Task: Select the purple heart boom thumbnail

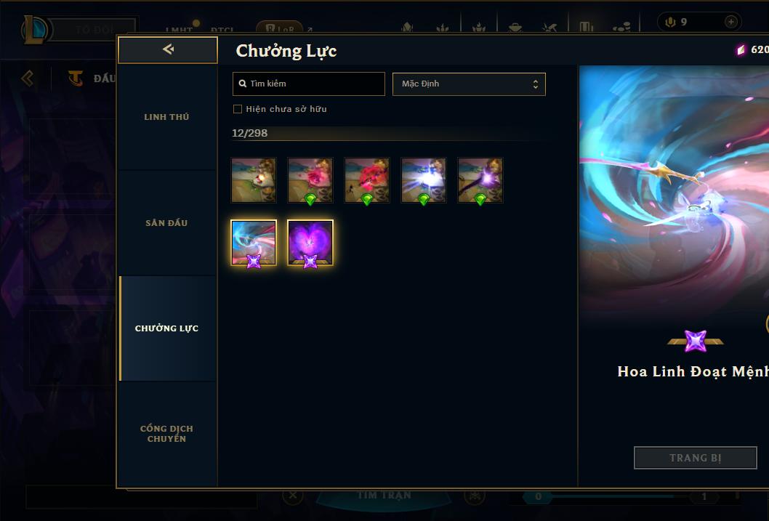Action: pos(310,243)
